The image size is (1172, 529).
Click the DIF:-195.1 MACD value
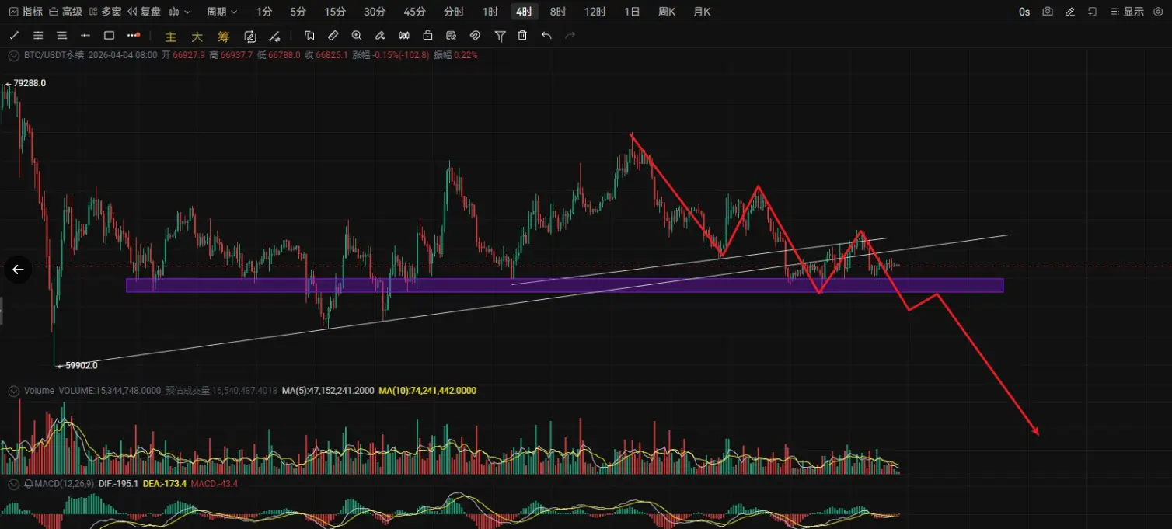point(118,483)
